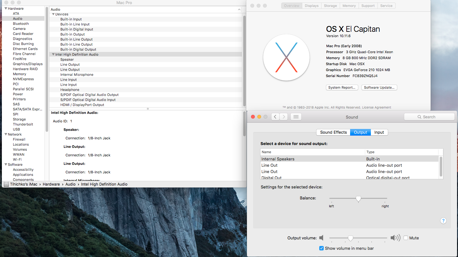This screenshot has height=257, width=458.
Task: Click the Output volume slider handle
Action: point(350,238)
